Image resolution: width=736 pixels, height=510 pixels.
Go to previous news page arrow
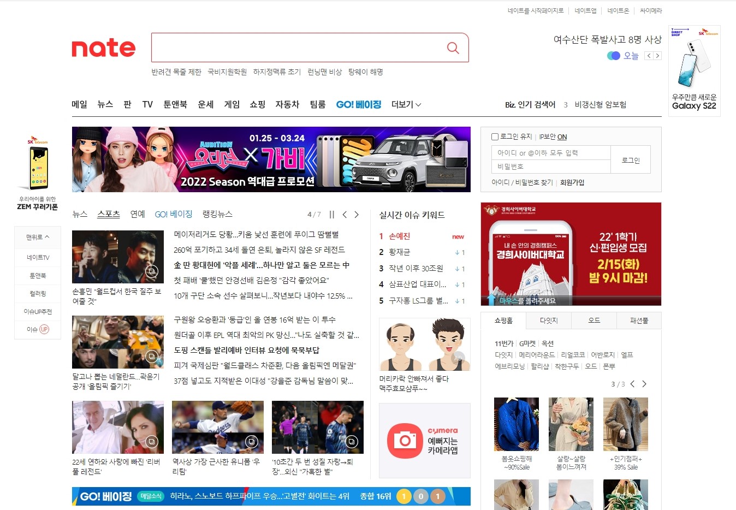pos(344,215)
